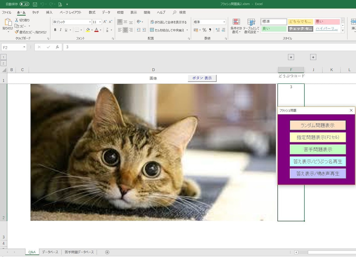Open format as table テーブルとして書式設定
The height and width of the screenshot is (257, 356).
pos(251,26)
